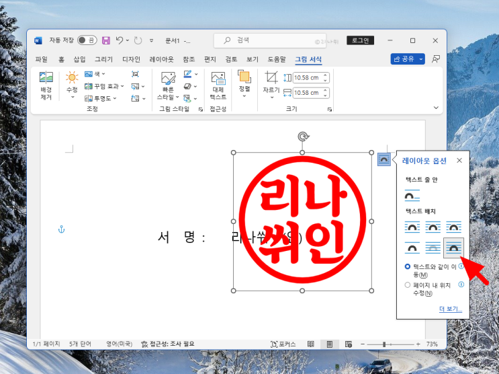Switch to the References (참조) tab
Image resolution: width=499 pixels, height=374 pixels.
[x=189, y=59]
